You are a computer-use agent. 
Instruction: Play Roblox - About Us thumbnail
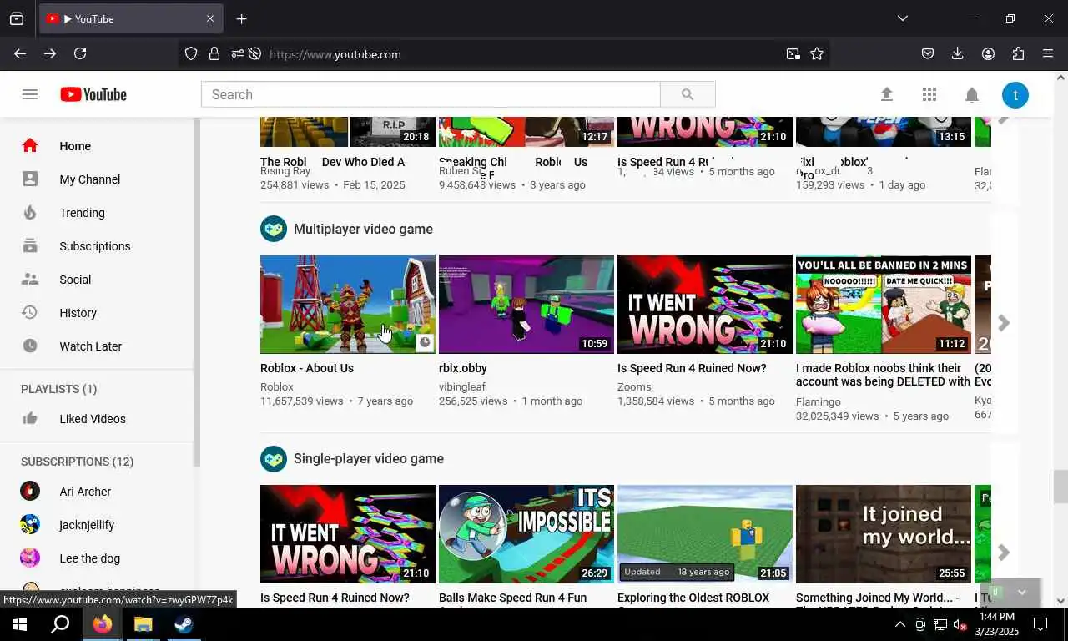[348, 304]
